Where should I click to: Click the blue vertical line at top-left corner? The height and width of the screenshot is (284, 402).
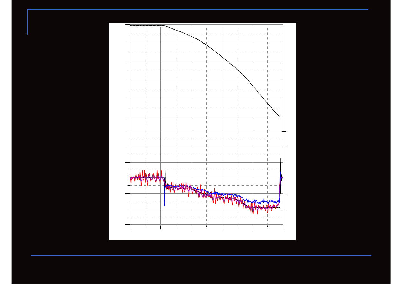pyautogui.click(x=27, y=22)
